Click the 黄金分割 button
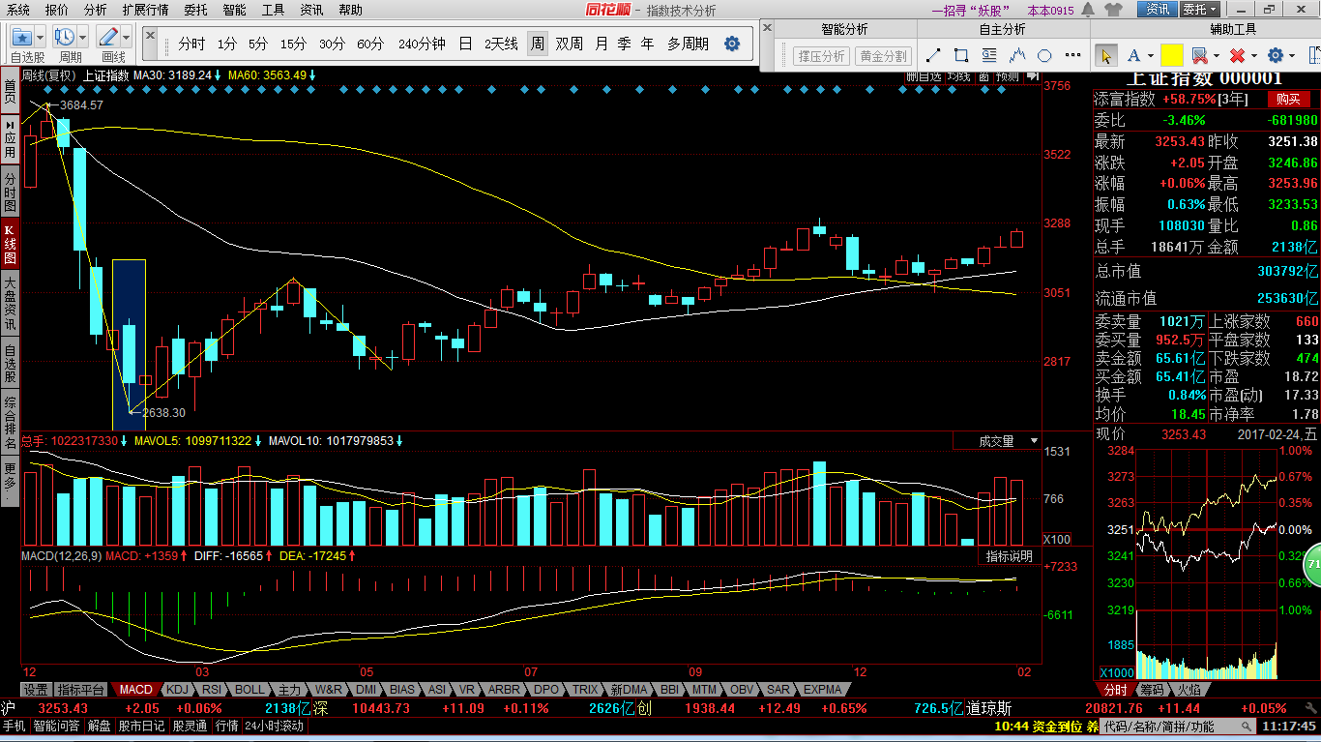This screenshot has height=742, width=1321. tap(884, 56)
